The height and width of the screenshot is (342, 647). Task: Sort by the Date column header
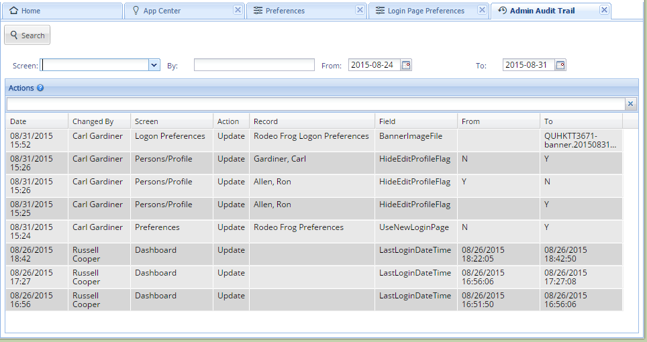coord(37,121)
